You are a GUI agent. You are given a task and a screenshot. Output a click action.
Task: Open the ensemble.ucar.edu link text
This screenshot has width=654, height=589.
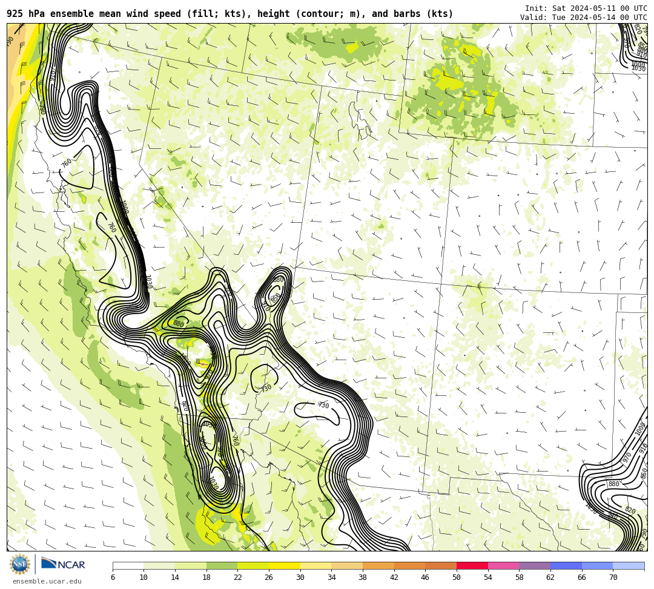pos(47,581)
